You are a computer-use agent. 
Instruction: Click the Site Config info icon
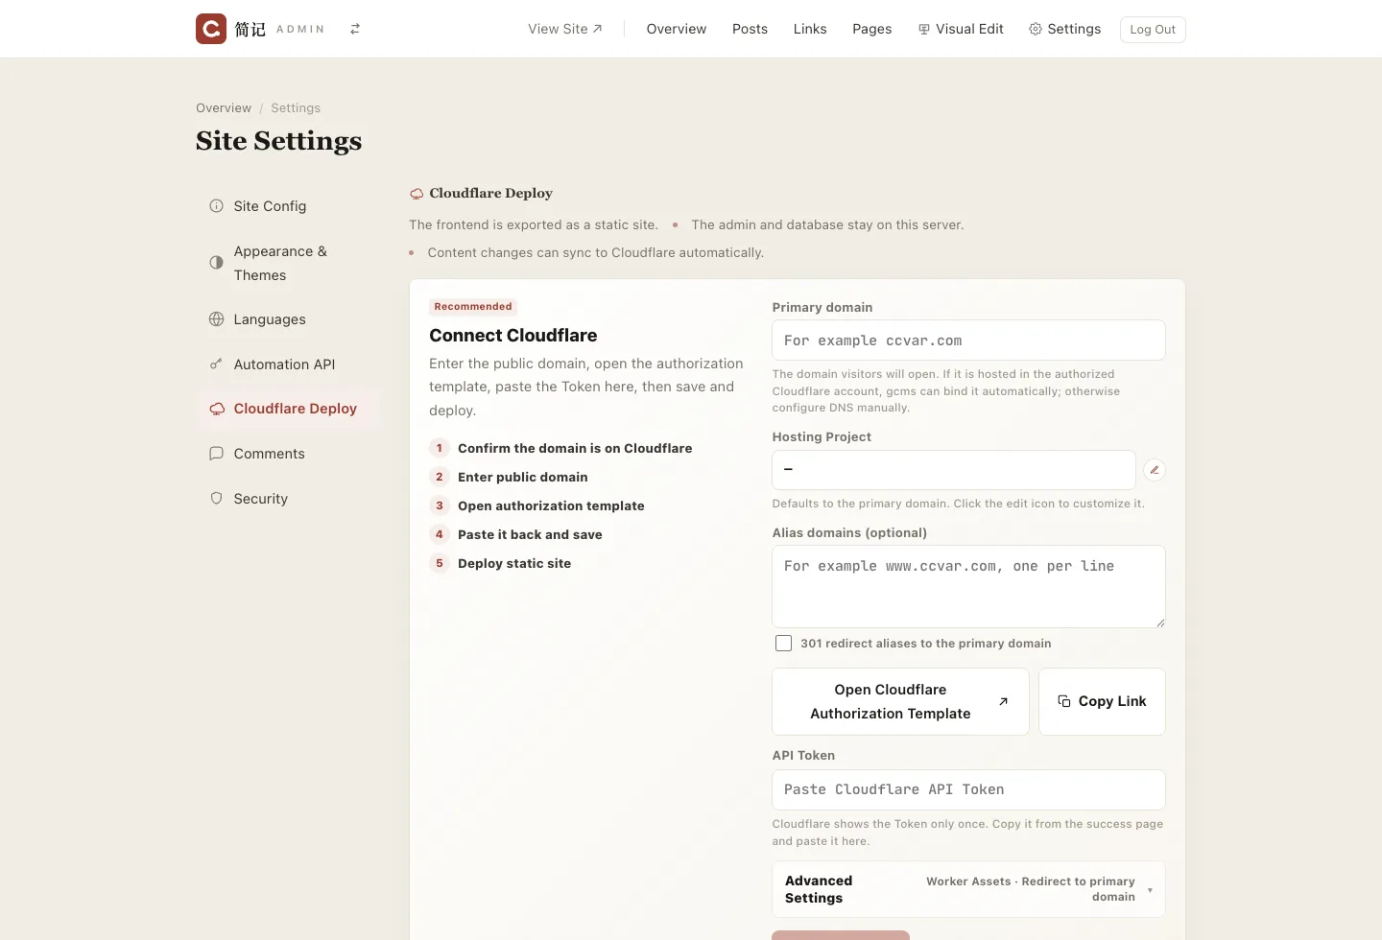[216, 206]
